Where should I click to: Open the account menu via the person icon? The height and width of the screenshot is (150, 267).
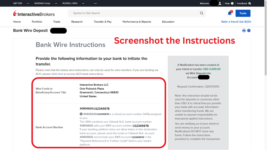[219, 3]
